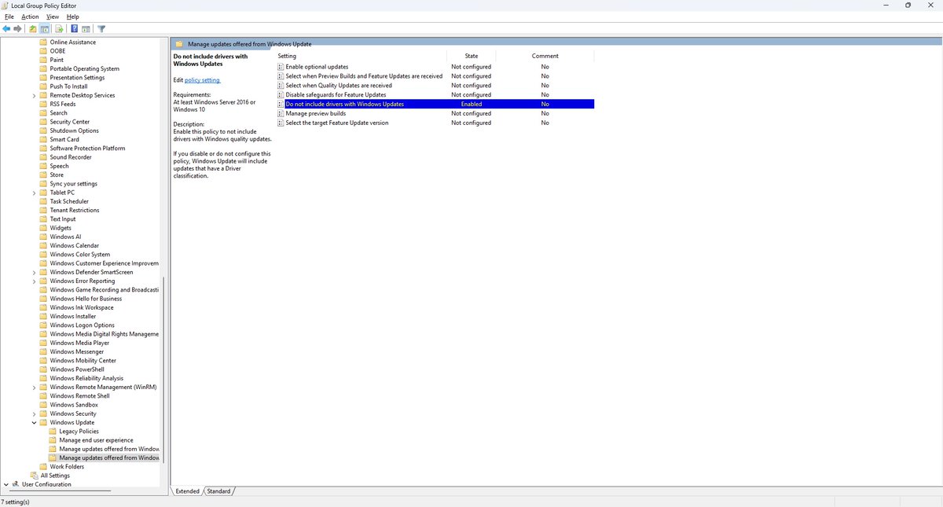Toggle the Show/Hide Action Pane toolbar icon
This screenshot has width=943, height=507.
(x=86, y=29)
